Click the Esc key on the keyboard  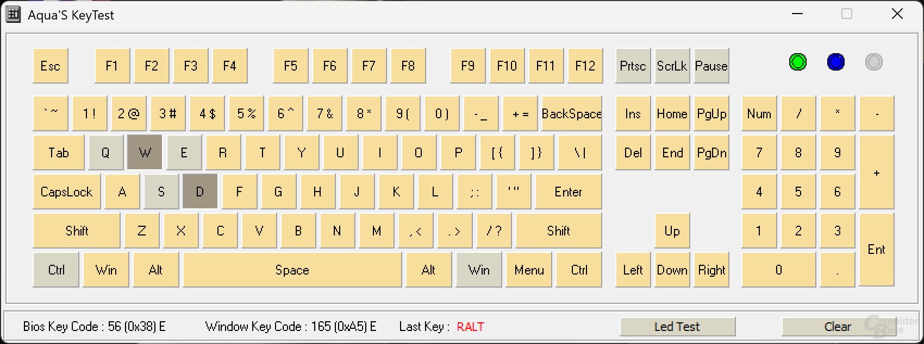pos(51,66)
